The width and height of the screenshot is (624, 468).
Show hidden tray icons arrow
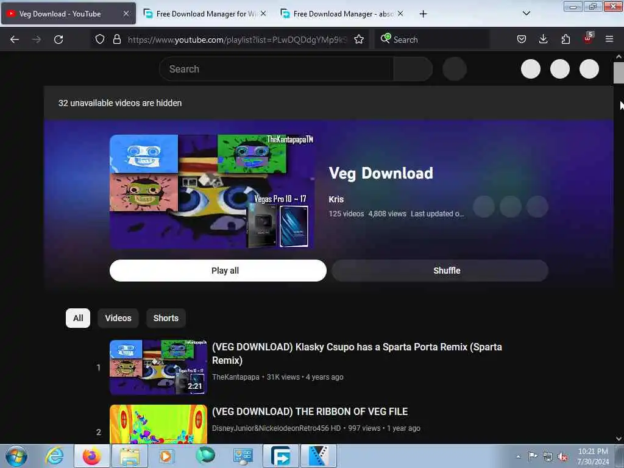tap(518, 456)
